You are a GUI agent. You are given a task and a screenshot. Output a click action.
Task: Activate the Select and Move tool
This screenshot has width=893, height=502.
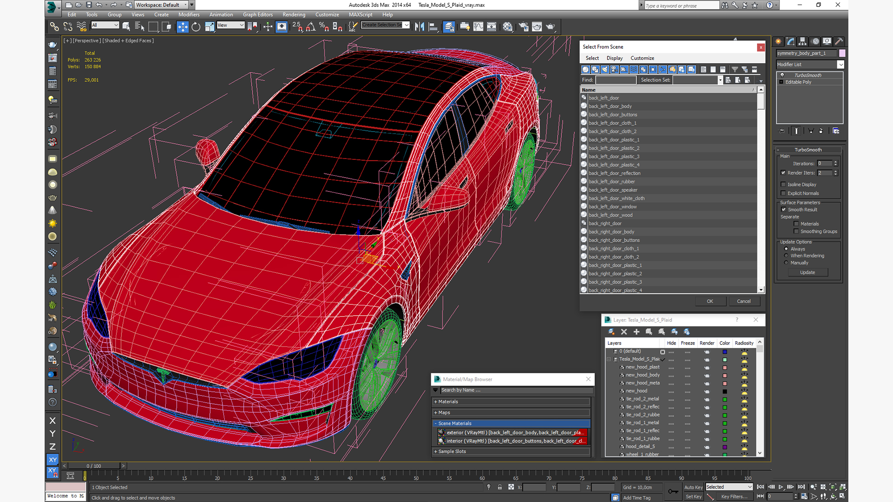pos(183,27)
